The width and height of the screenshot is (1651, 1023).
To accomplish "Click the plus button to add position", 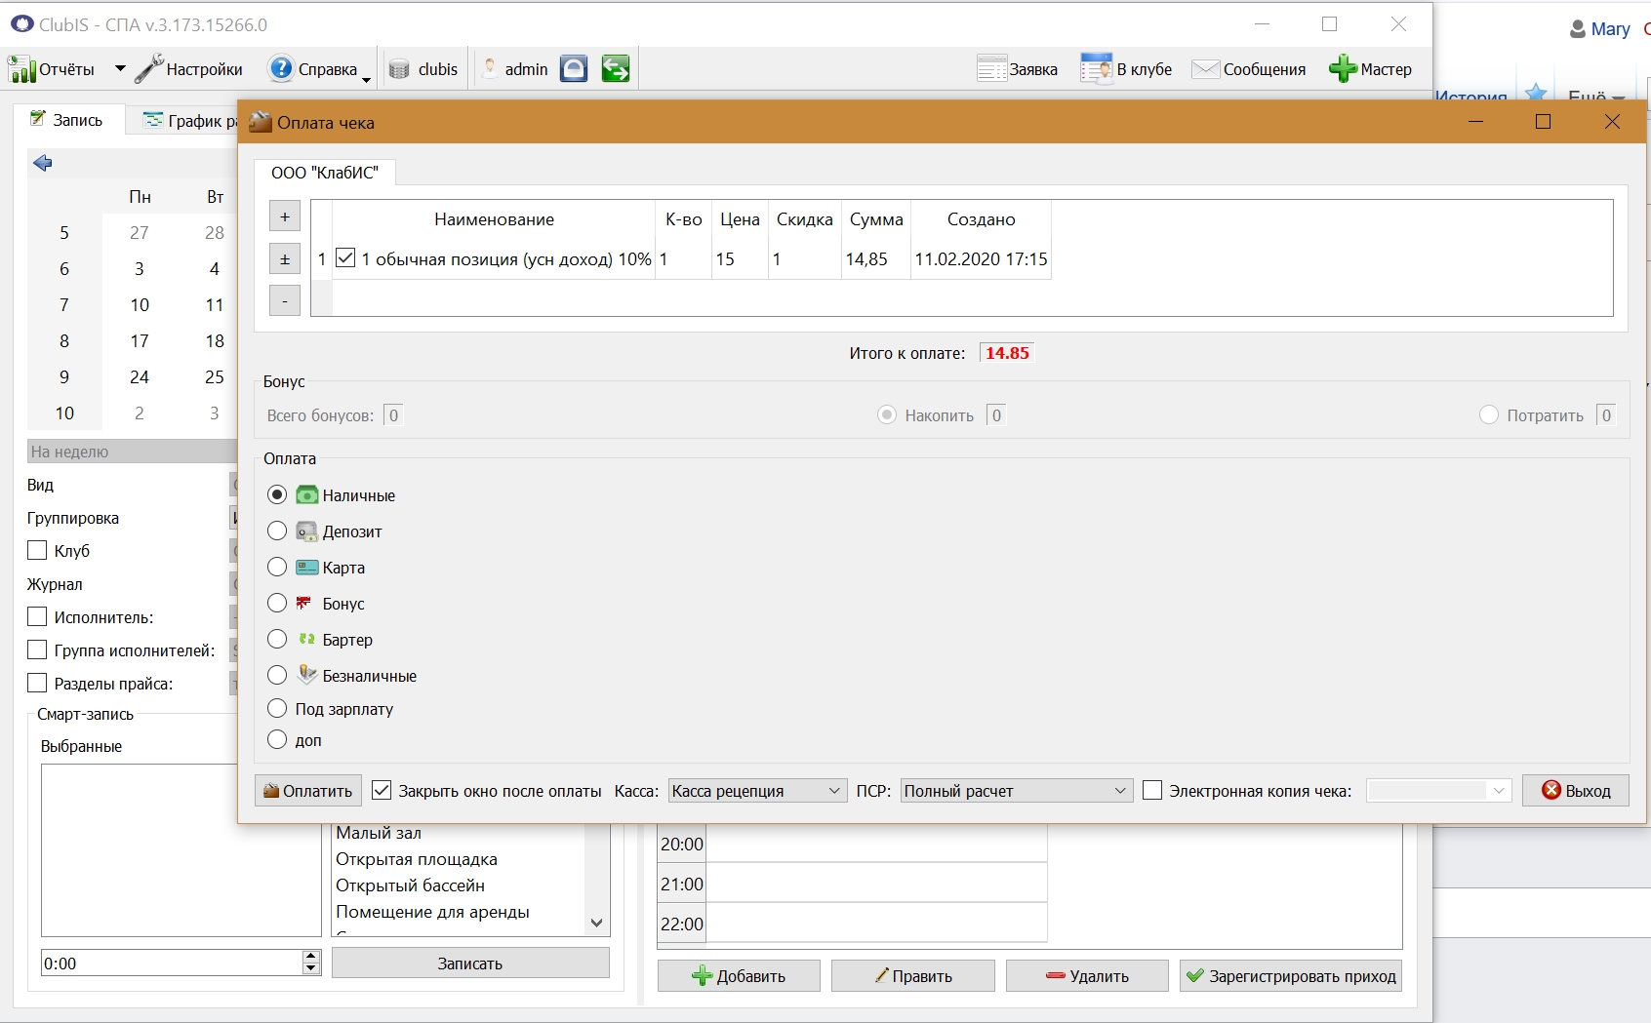I will [x=285, y=216].
